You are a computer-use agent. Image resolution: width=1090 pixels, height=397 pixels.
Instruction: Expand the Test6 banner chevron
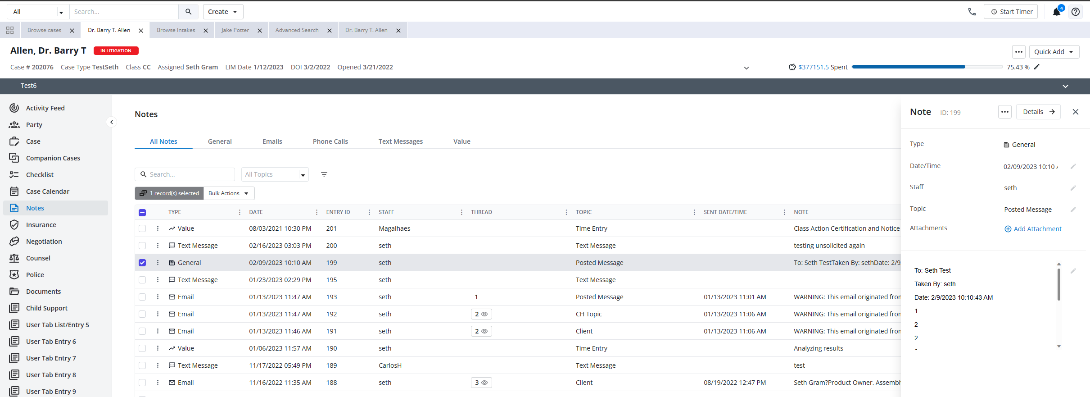coord(1065,86)
